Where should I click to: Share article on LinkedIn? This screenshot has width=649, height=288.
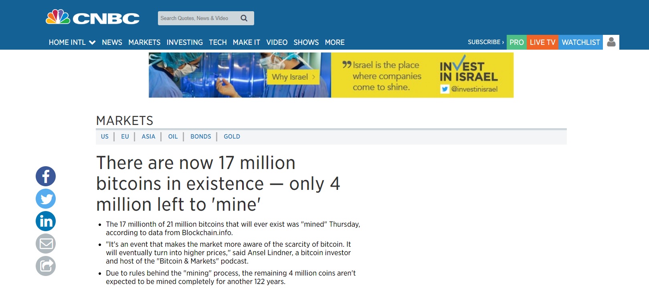click(x=46, y=221)
